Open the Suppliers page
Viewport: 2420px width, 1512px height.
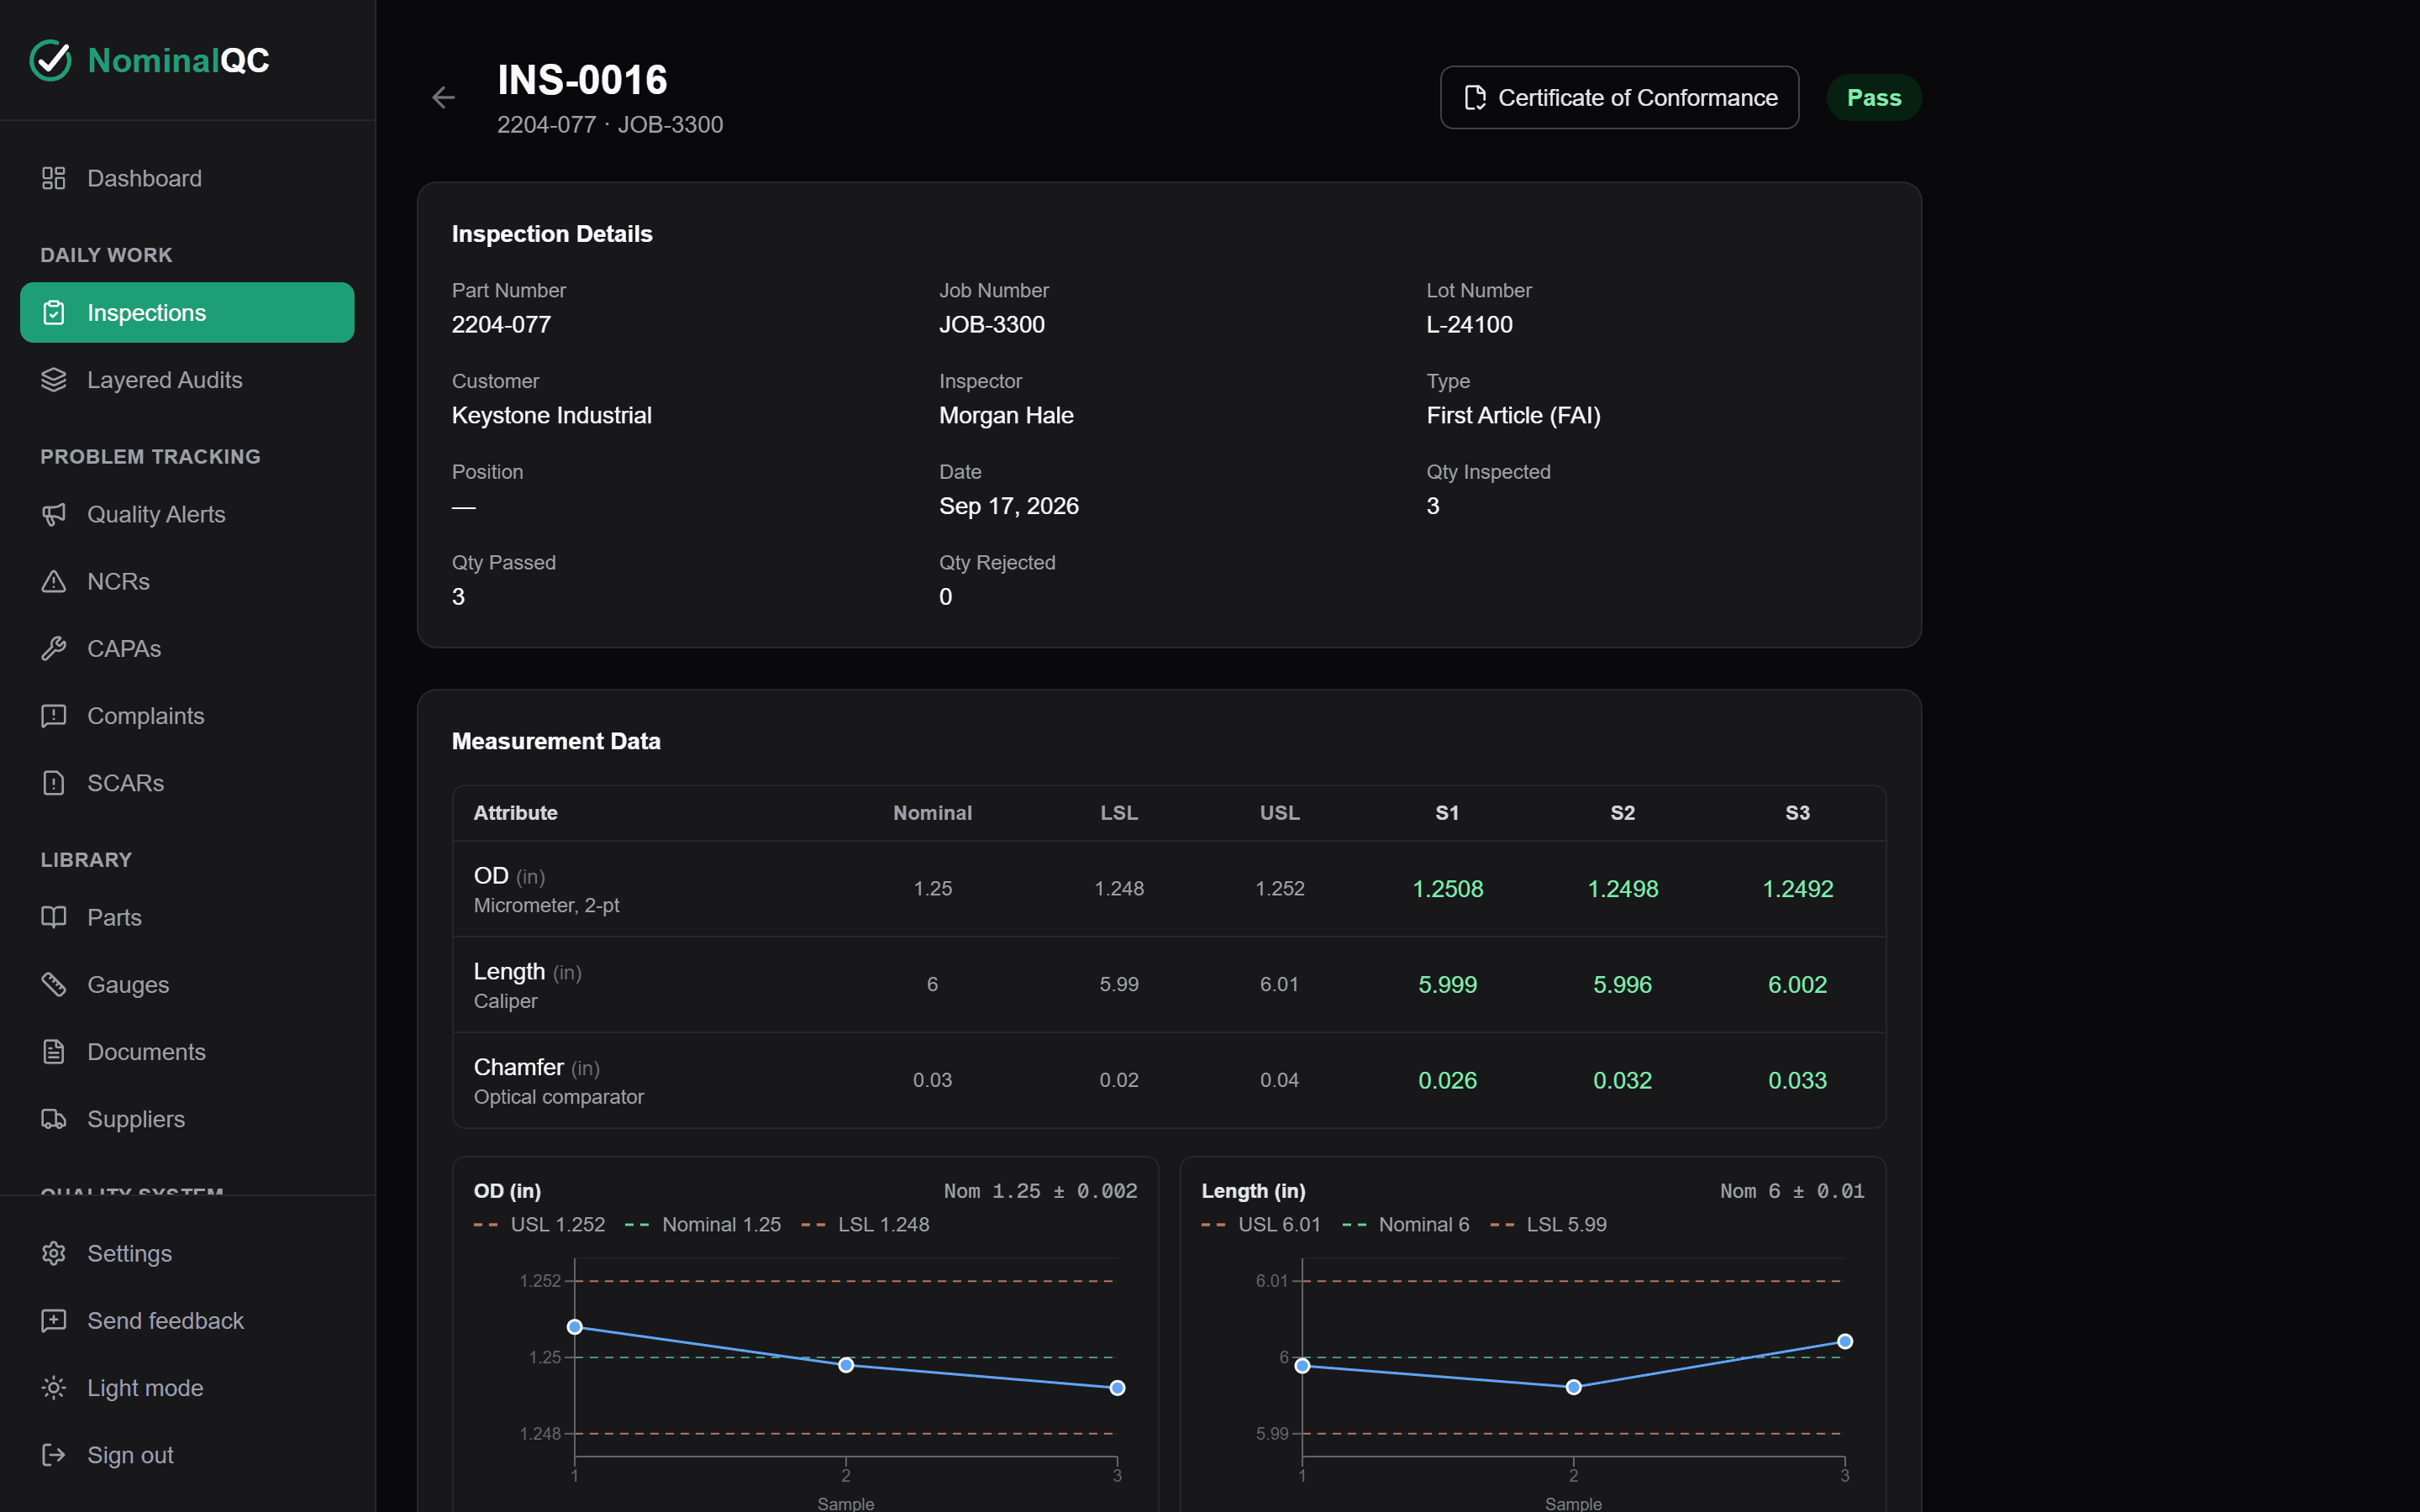click(187, 1119)
